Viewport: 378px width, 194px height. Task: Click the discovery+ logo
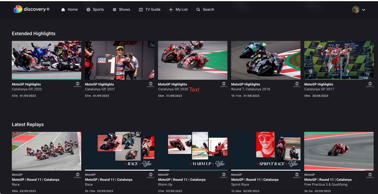[x=31, y=9]
